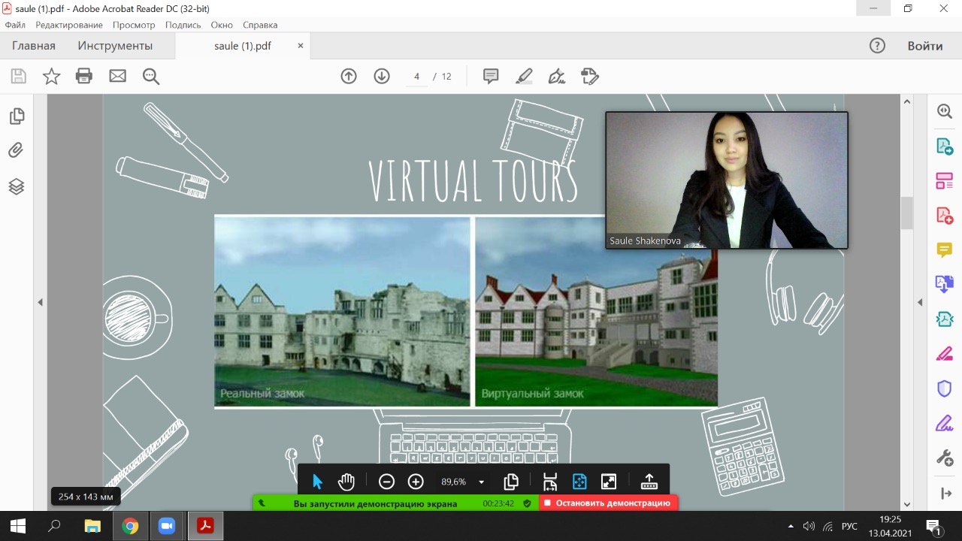The height and width of the screenshot is (541, 962).
Task: Go to the next page with the down arrow
Action: coord(382,76)
